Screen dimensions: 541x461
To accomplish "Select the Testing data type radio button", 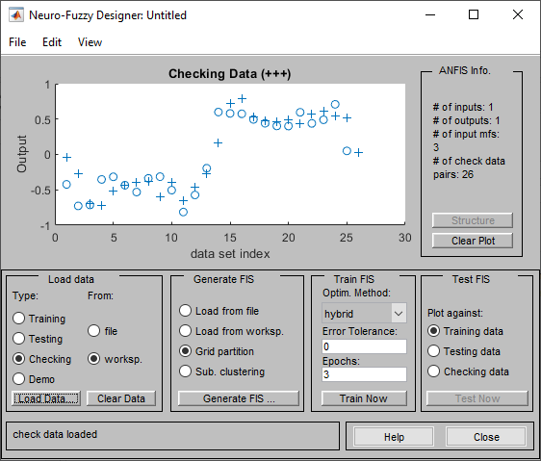I will [x=18, y=339].
